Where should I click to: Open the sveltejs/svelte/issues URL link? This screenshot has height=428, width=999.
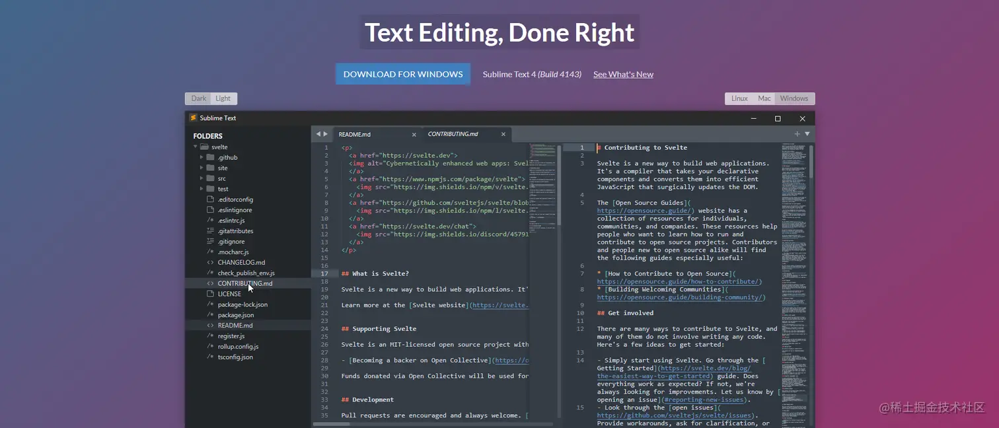(674, 415)
